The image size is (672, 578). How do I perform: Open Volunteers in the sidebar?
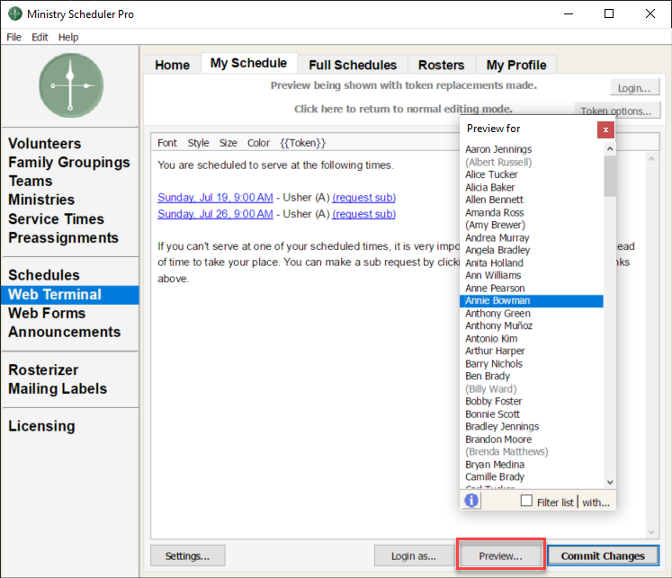(45, 144)
